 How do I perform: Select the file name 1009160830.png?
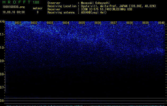tap(14, 7)
